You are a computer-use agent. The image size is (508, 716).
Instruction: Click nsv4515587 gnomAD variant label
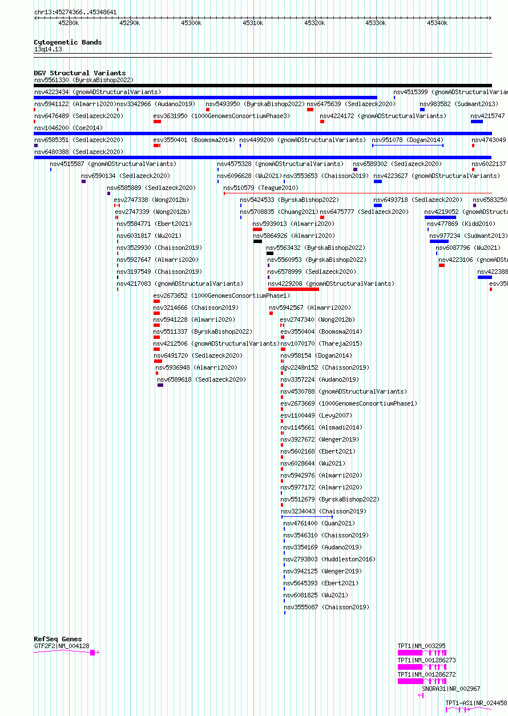[113, 164]
